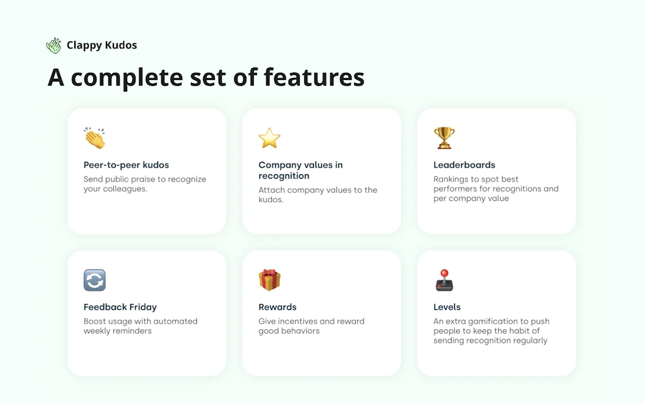Click the Rewards feature title

coord(277,307)
